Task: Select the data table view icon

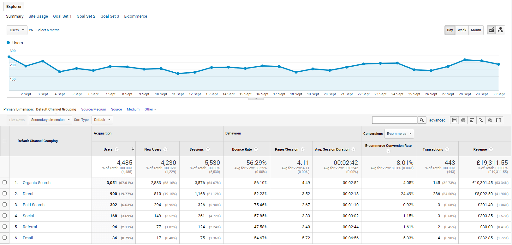Action: (454, 120)
